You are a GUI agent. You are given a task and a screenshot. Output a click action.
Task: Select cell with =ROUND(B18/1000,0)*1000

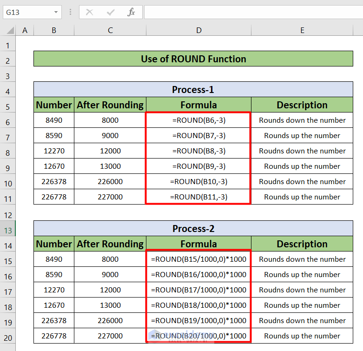click(198, 305)
